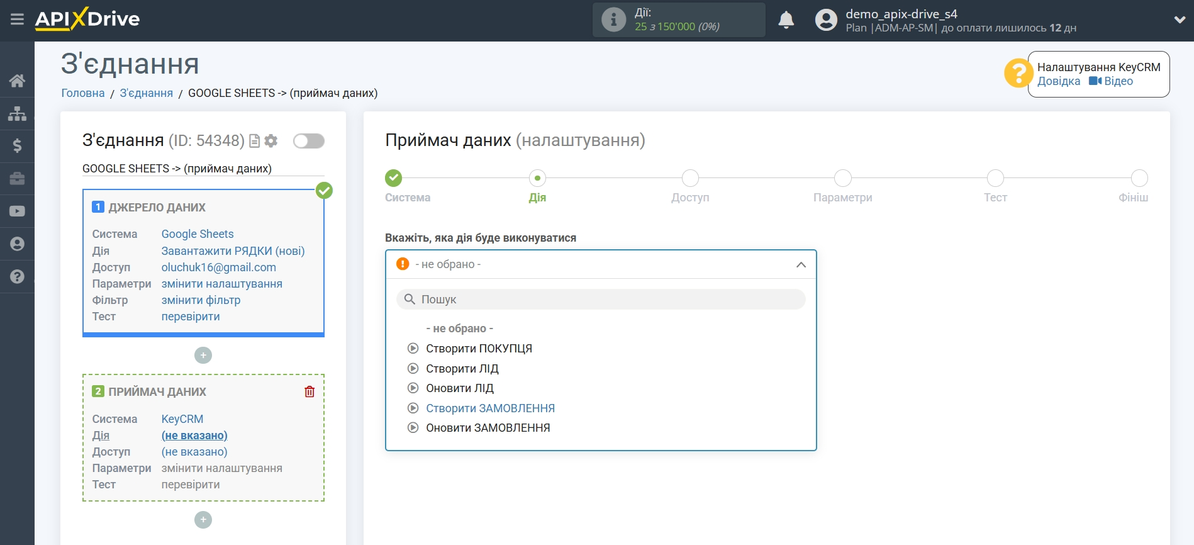
Task: Select 'Оновити ЛІД' action
Action: [460, 388]
